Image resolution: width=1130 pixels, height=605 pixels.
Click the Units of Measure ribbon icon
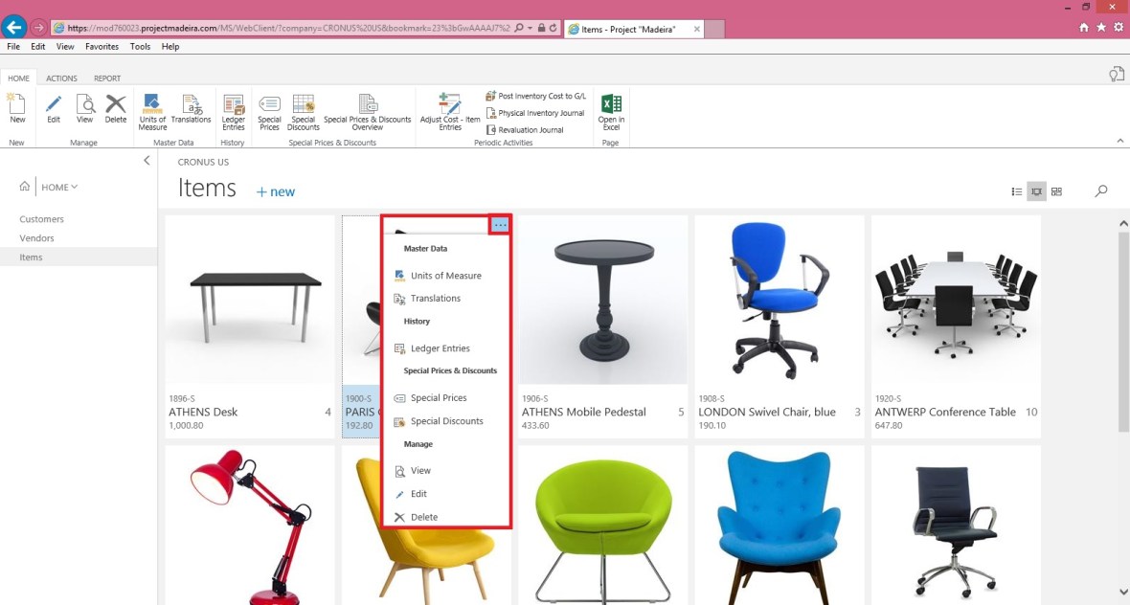click(x=152, y=111)
